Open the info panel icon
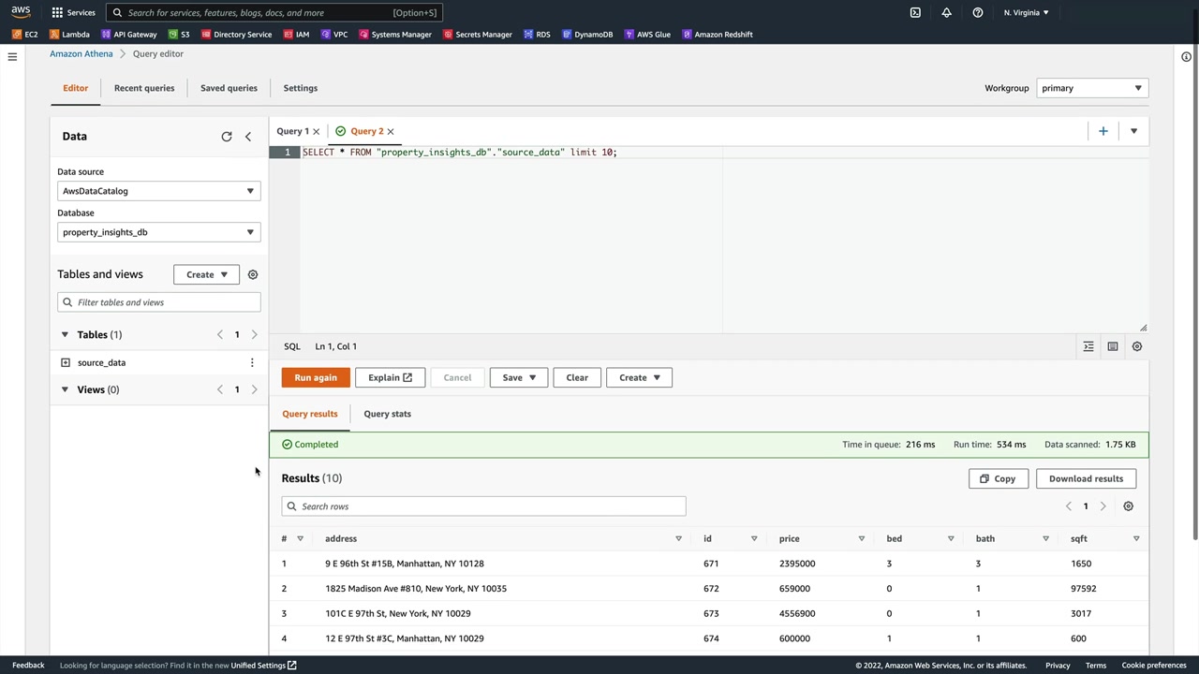The image size is (1199, 674). (1186, 57)
